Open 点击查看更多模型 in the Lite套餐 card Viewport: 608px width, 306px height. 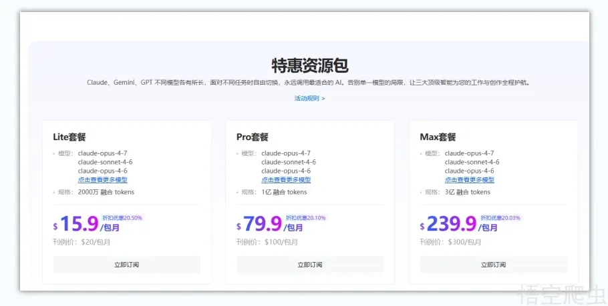click(x=103, y=180)
